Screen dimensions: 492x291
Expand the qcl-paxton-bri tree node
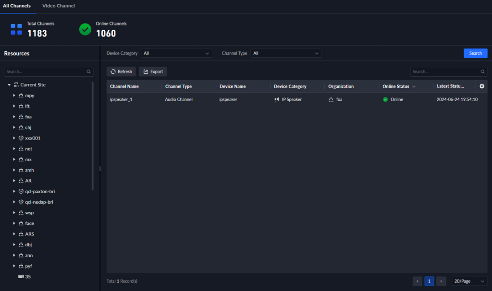(x=14, y=191)
